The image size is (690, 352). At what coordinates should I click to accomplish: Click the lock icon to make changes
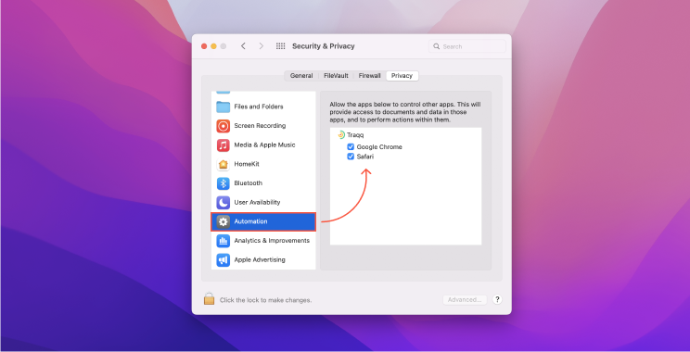209,299
